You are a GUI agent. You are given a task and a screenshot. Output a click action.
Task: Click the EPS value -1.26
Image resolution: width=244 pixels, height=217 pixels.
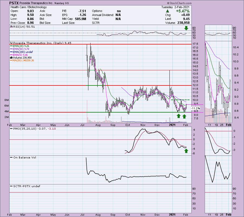click(x=82, y=15)
